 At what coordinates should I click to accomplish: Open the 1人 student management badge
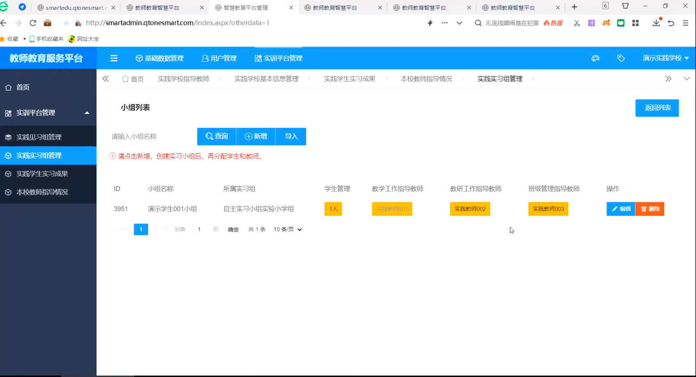pyautogui.click(x=333, y=209)
